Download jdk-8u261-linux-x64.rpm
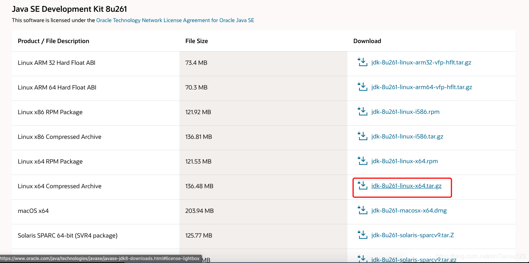Screen dimensions: 529x263 (x=405, y=161)
